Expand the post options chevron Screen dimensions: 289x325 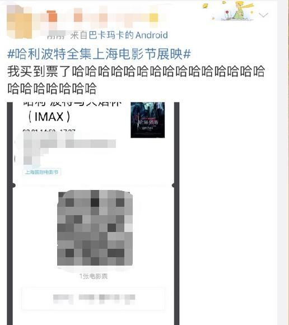click(x=264, y=15)
